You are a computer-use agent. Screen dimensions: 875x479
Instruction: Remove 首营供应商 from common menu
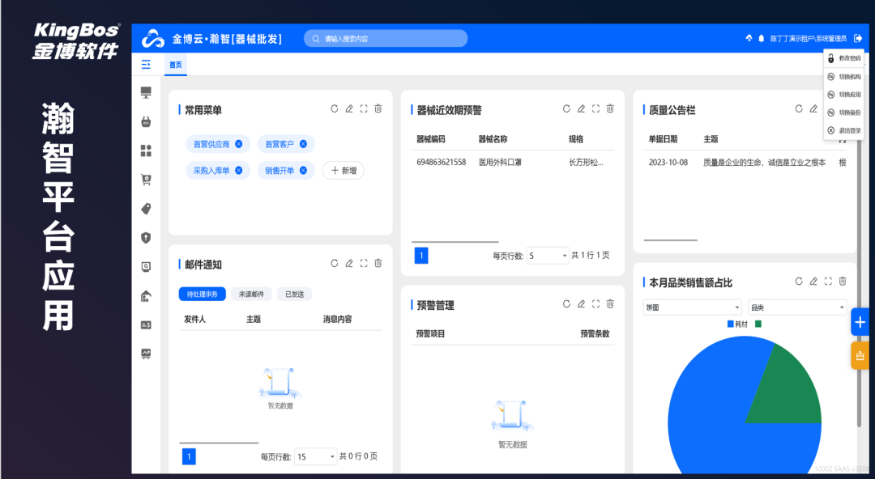click(238, 144)
